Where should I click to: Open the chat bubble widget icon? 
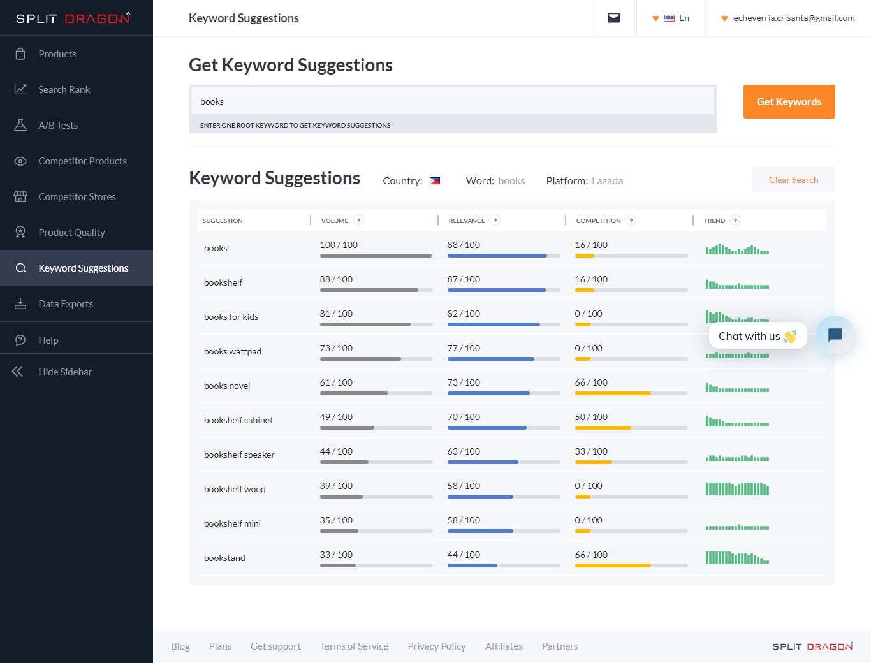click(x=835, y=335)
